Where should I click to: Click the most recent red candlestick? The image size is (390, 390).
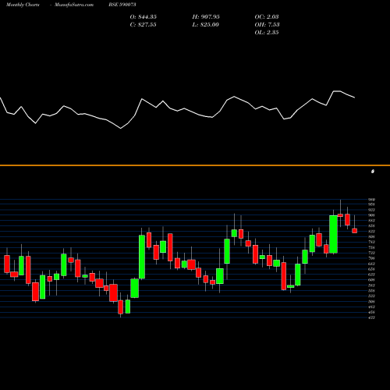[355, 231]
